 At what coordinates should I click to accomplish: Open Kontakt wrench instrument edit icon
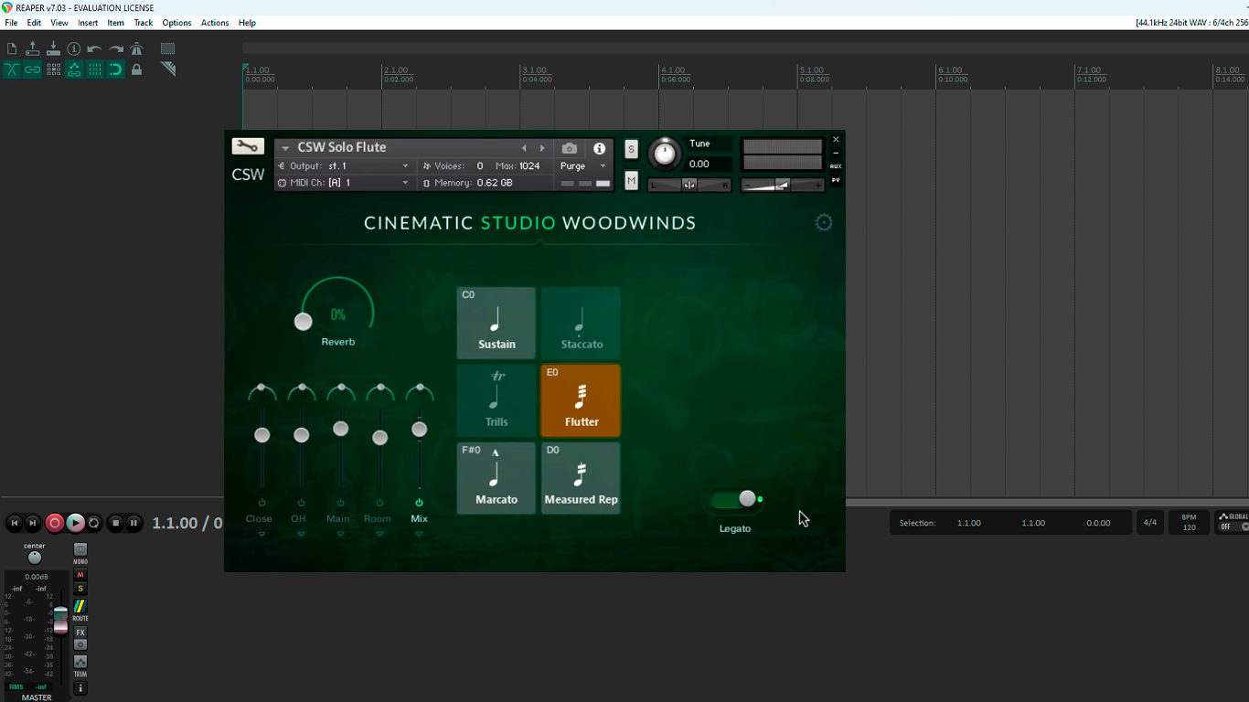pos(248,146)
